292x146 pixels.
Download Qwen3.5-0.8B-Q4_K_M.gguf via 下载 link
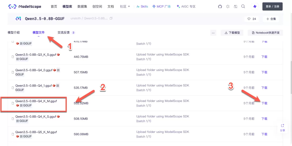click(264, 103)
